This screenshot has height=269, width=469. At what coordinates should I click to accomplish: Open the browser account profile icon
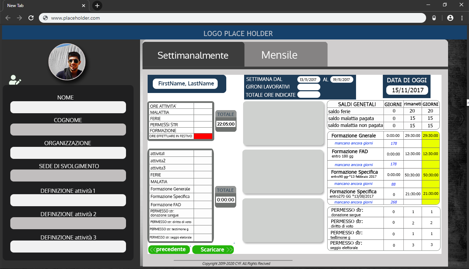tap(450, 18)
